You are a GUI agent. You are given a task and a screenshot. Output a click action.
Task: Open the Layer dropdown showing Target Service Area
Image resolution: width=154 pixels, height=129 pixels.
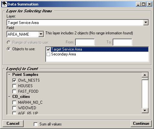tap(146, 22)
